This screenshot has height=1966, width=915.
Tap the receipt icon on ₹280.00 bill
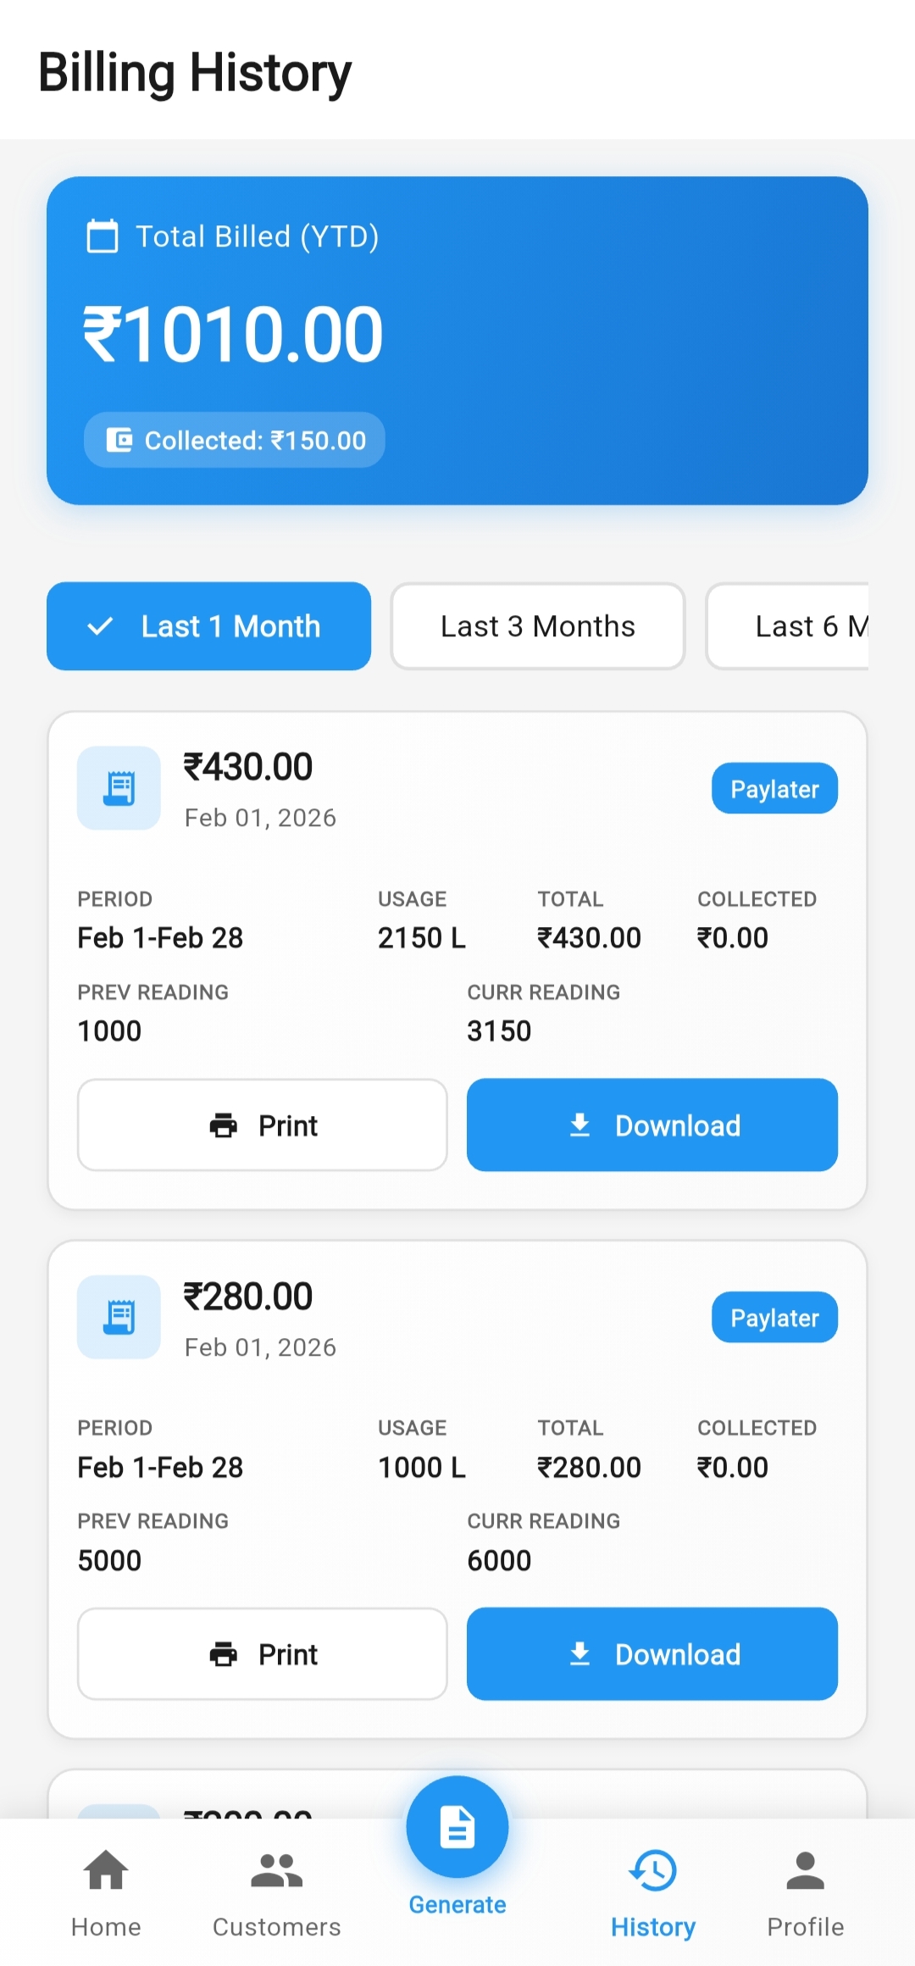[x=119, y=1317]
